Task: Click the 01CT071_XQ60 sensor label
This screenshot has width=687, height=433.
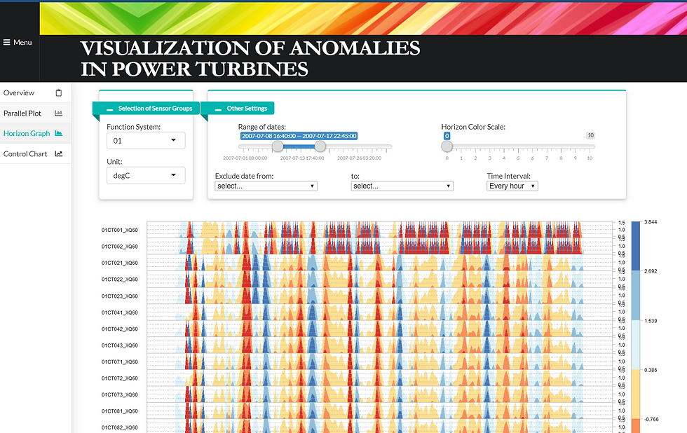Action: click(x=120, y=362)
